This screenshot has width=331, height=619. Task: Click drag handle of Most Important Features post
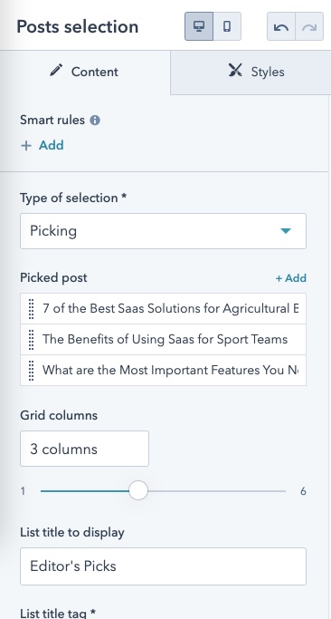pyautogui.click(x=32, y=370)
